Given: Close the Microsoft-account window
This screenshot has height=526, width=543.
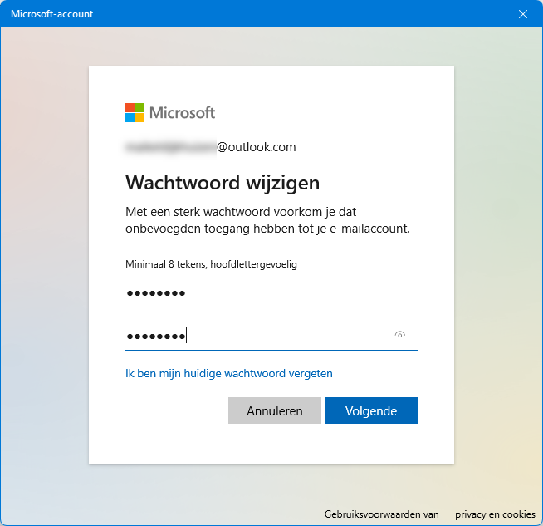Looking at the screenshot, I should pos(523,14).
